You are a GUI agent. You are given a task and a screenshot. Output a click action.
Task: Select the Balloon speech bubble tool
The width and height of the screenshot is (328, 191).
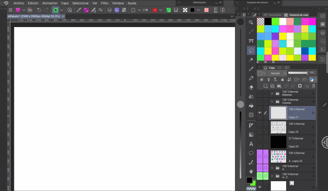[251, 153]
